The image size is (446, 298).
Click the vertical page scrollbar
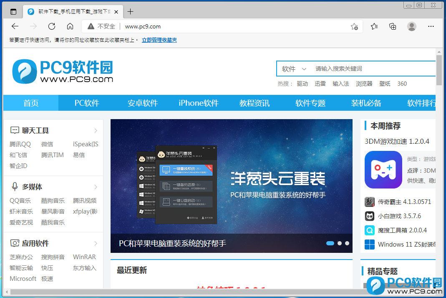(x=439, y=70)
